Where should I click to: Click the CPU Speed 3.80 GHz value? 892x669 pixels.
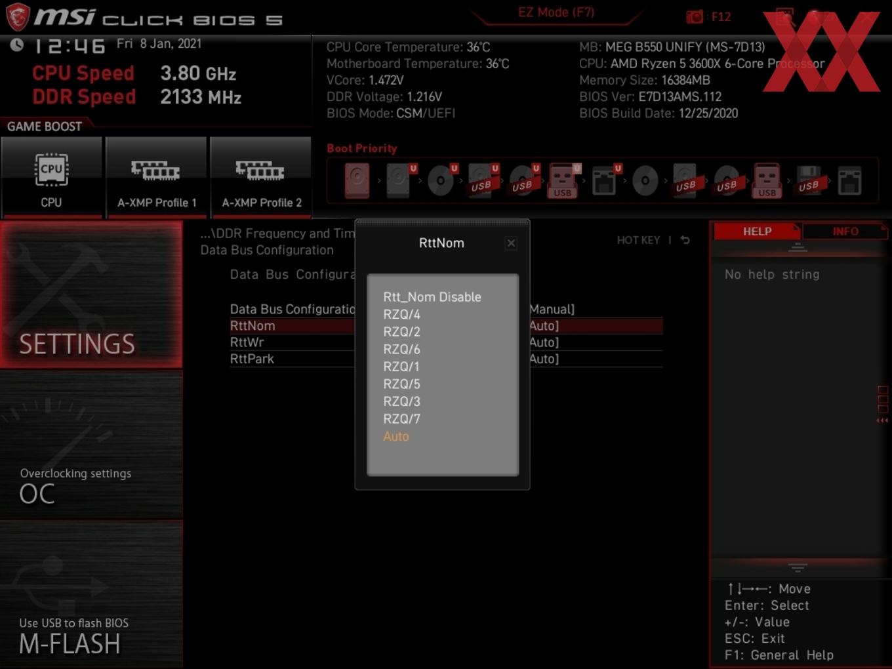click(198, 73)
